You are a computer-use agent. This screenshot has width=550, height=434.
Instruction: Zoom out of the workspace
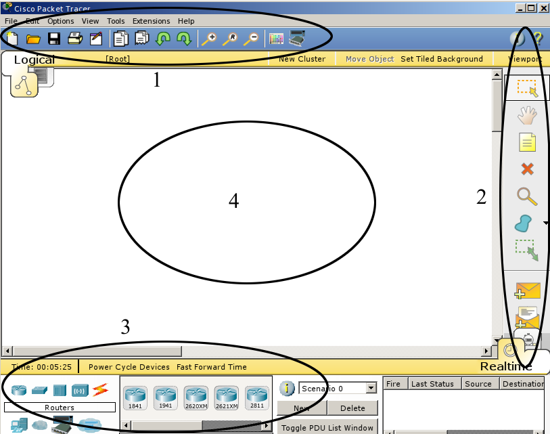tap(252, 39)
